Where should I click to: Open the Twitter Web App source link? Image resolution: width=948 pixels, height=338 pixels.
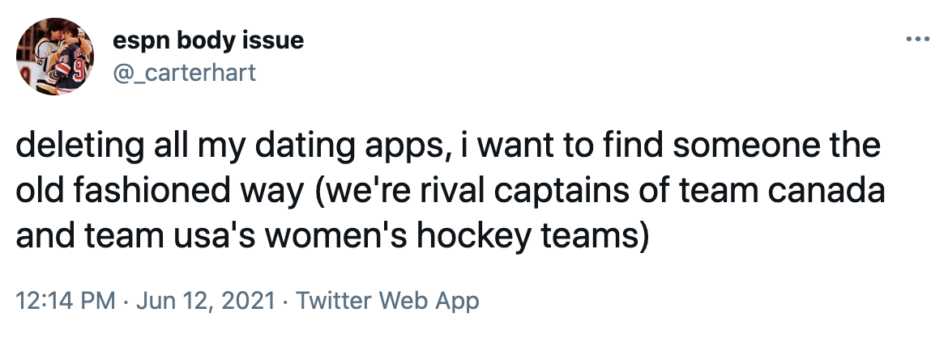coord(387,302)
